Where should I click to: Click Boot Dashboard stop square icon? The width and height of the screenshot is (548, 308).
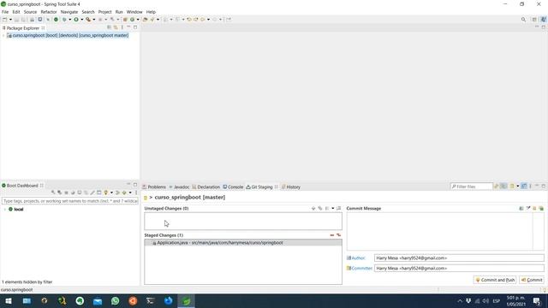click(x=66, y=192)
